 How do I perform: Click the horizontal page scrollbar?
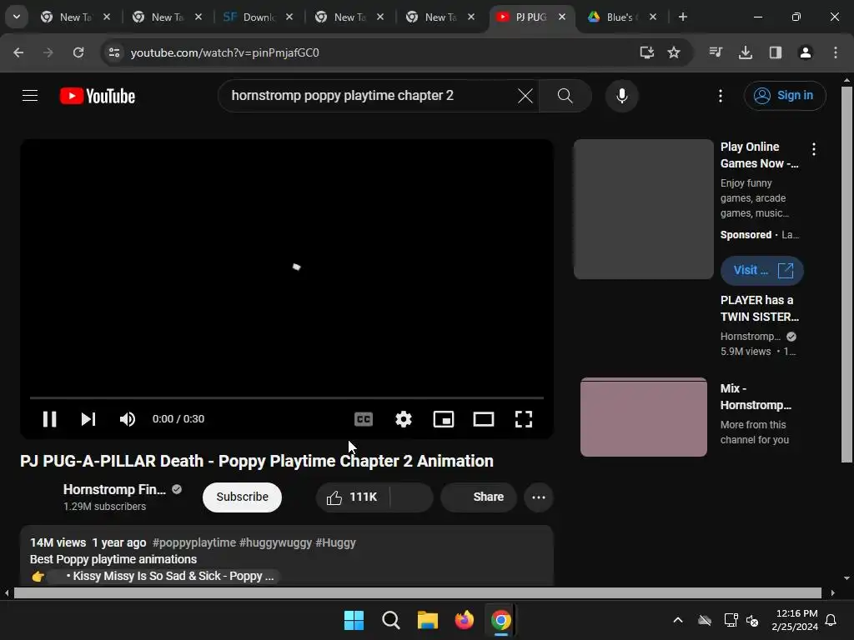[x=417, y=592]
